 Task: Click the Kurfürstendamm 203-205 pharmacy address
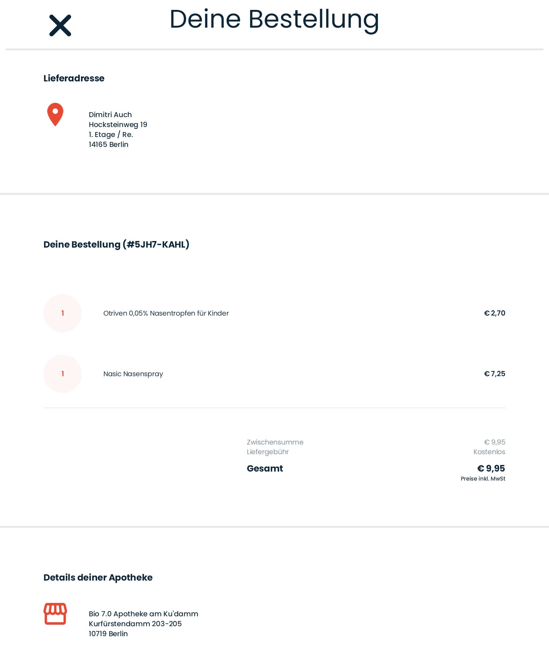(x=135, y=624)
